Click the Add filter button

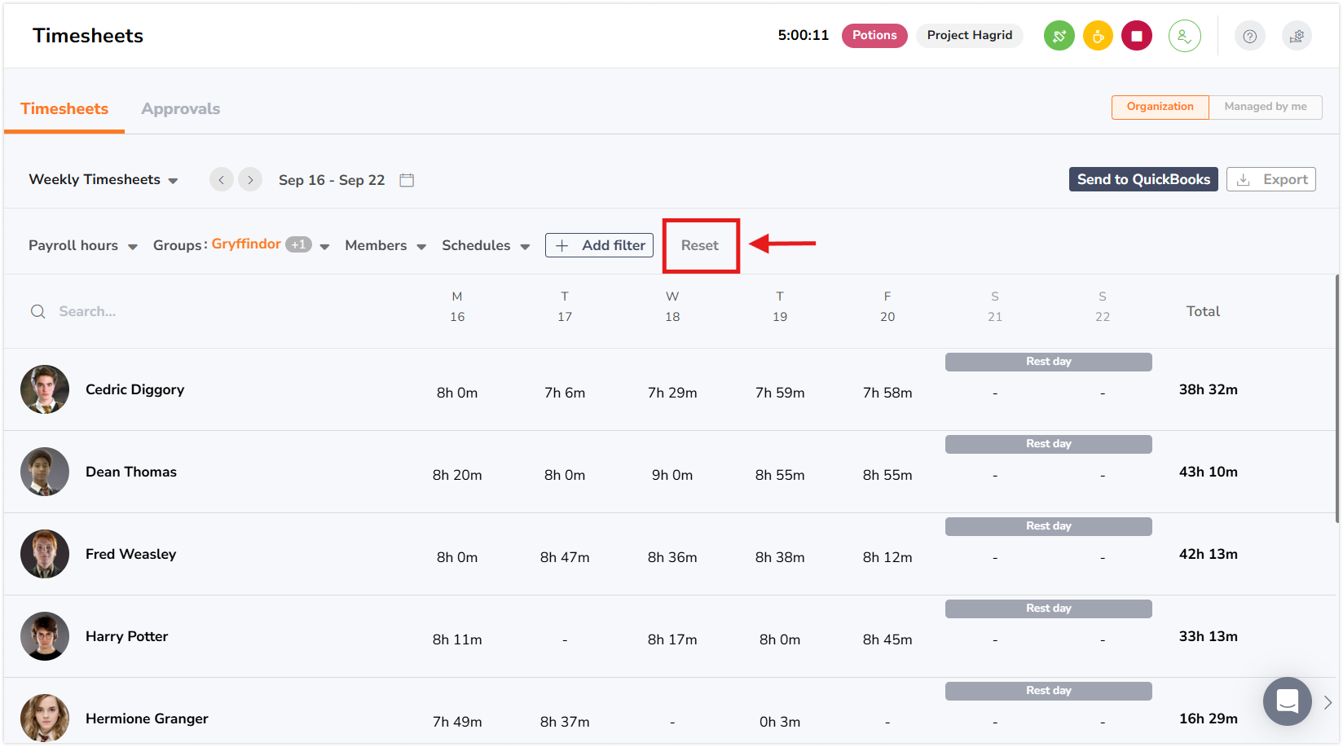pos(599,245)
